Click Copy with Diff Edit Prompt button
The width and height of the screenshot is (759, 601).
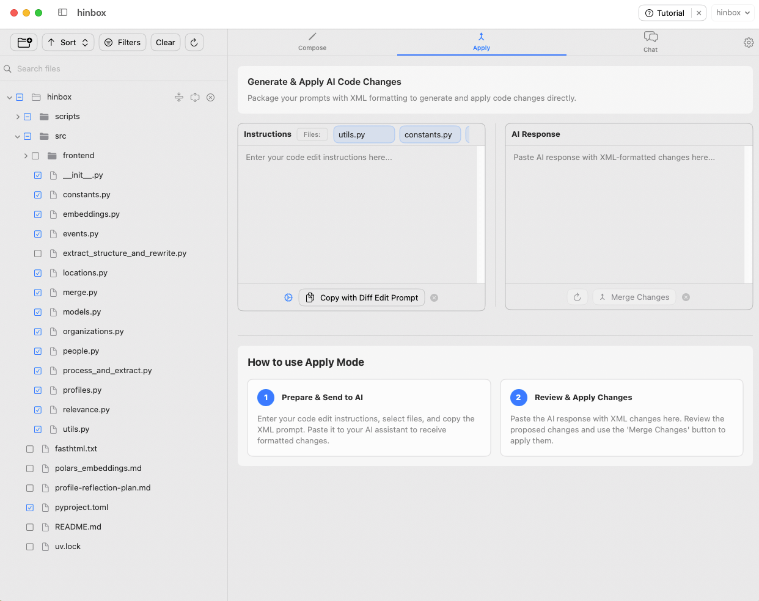point(362,297)
